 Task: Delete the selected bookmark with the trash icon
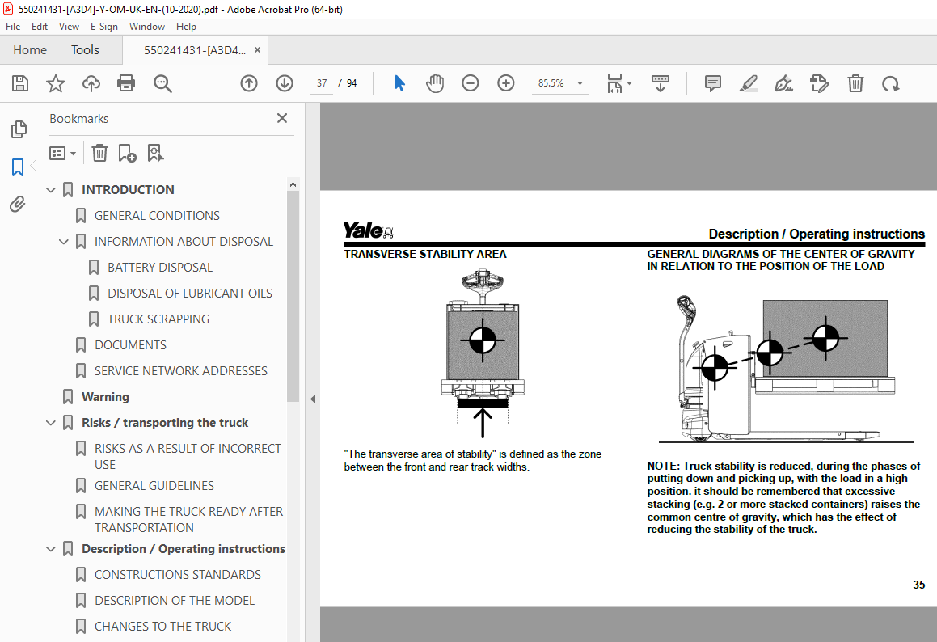[x=99, y=153]
